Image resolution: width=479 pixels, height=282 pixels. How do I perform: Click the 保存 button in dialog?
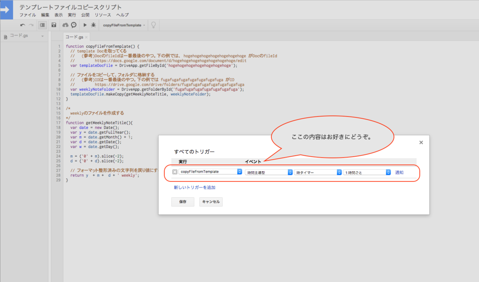tap(183, 202)
